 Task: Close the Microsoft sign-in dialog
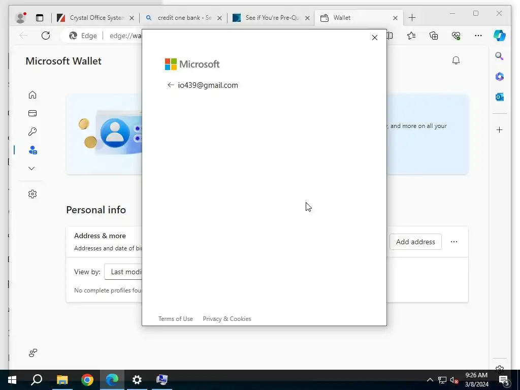375,38
